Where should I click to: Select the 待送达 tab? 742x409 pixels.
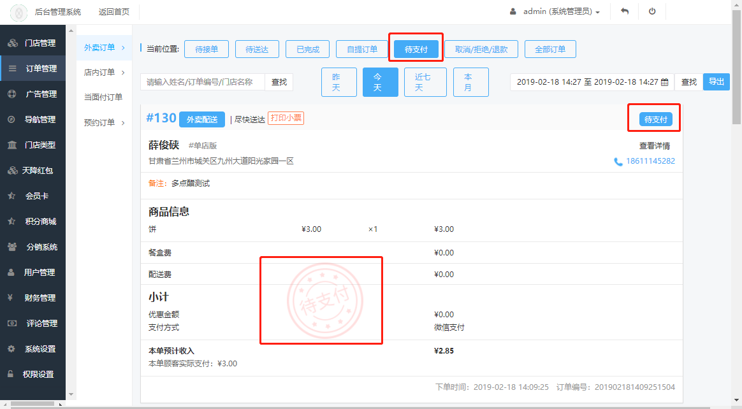coord(257,49)
